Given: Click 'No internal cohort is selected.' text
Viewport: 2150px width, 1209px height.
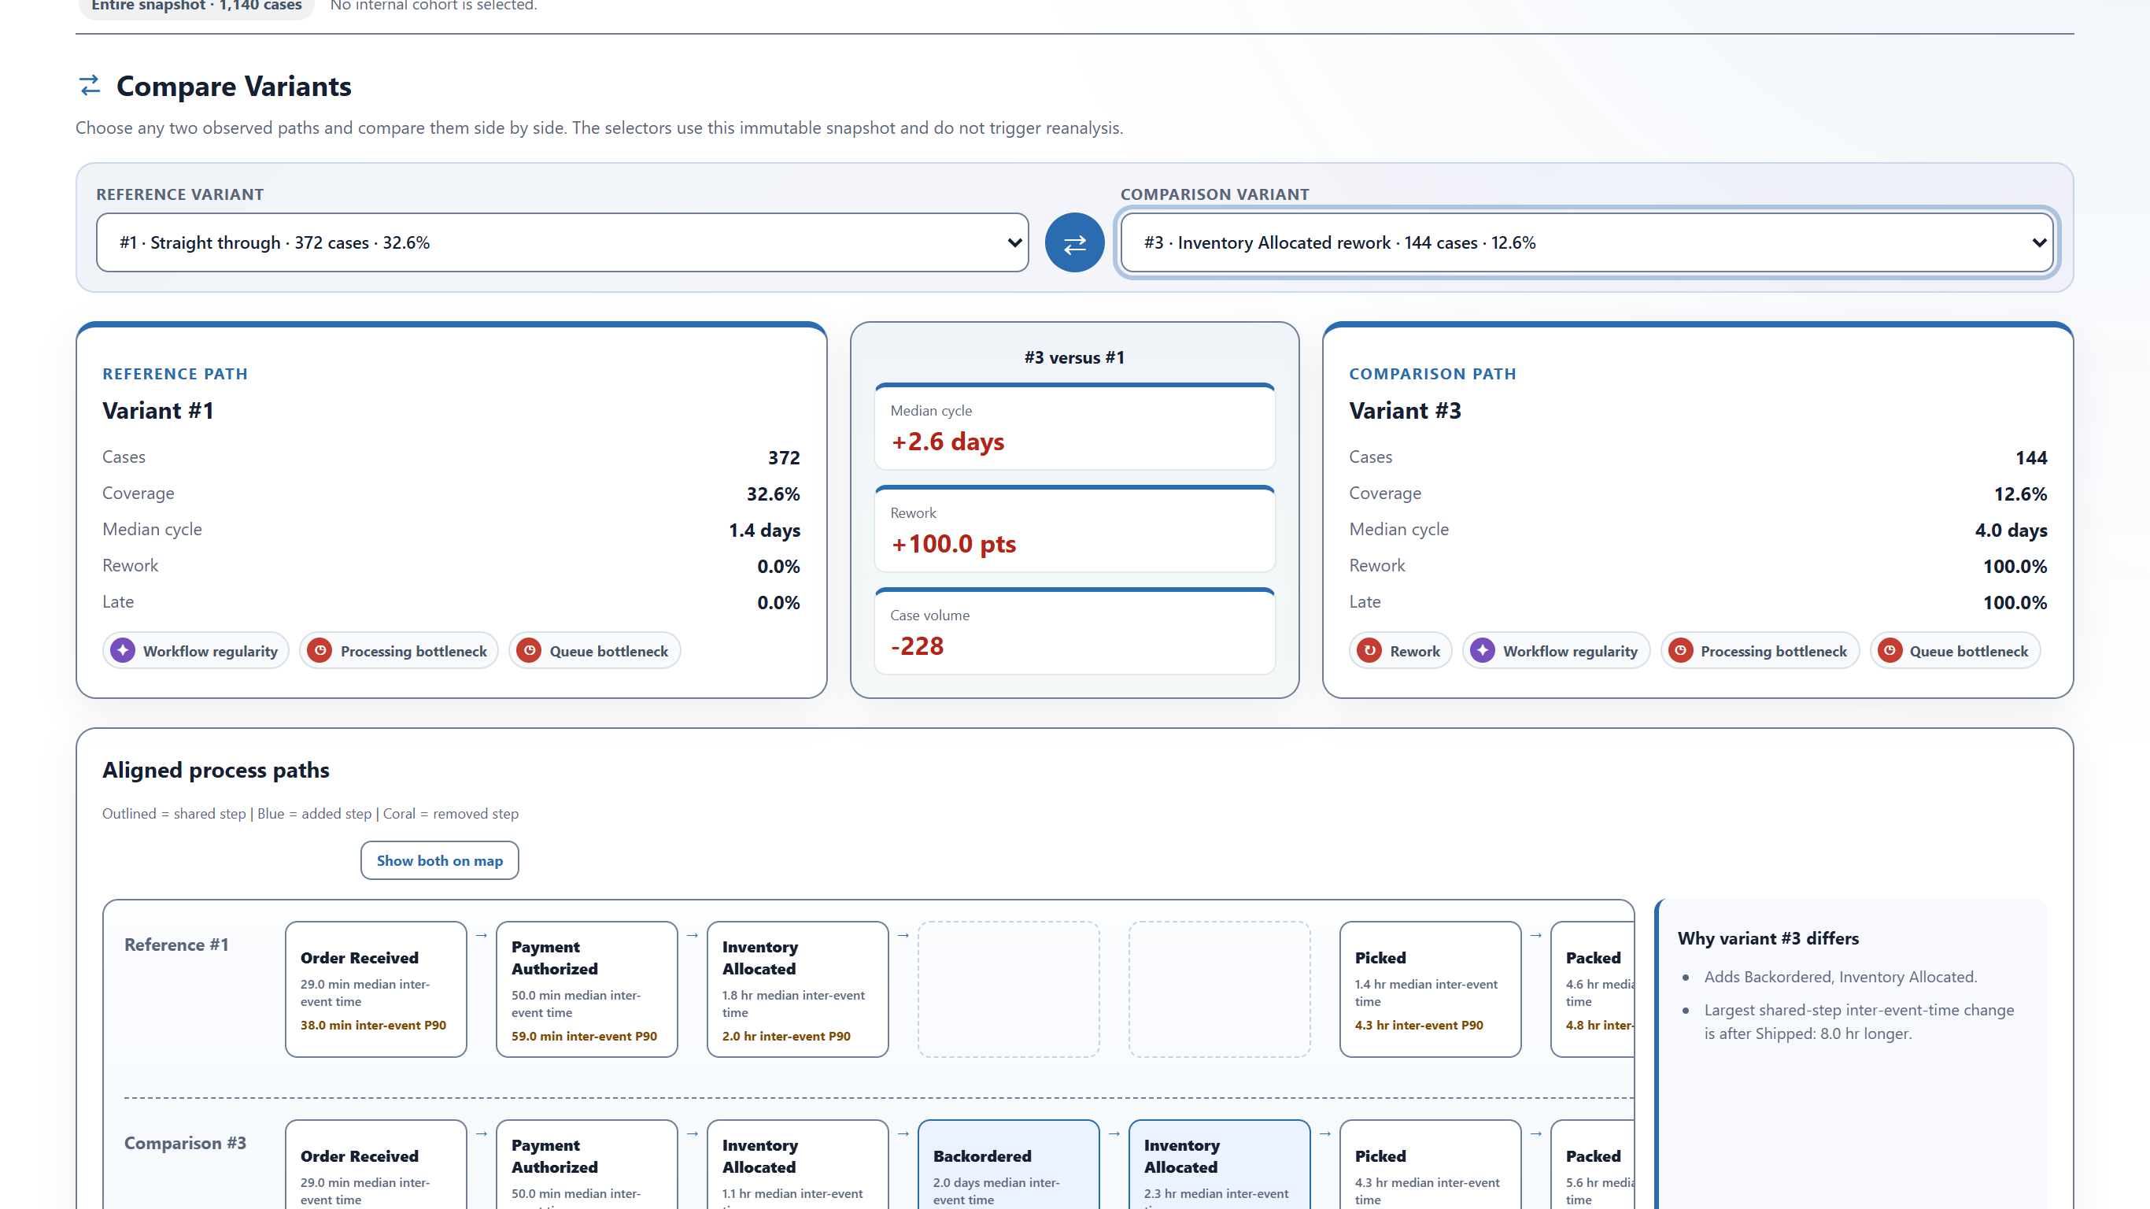Looking at the screenshot, I should pyautogui.click(x=433, y=6).
